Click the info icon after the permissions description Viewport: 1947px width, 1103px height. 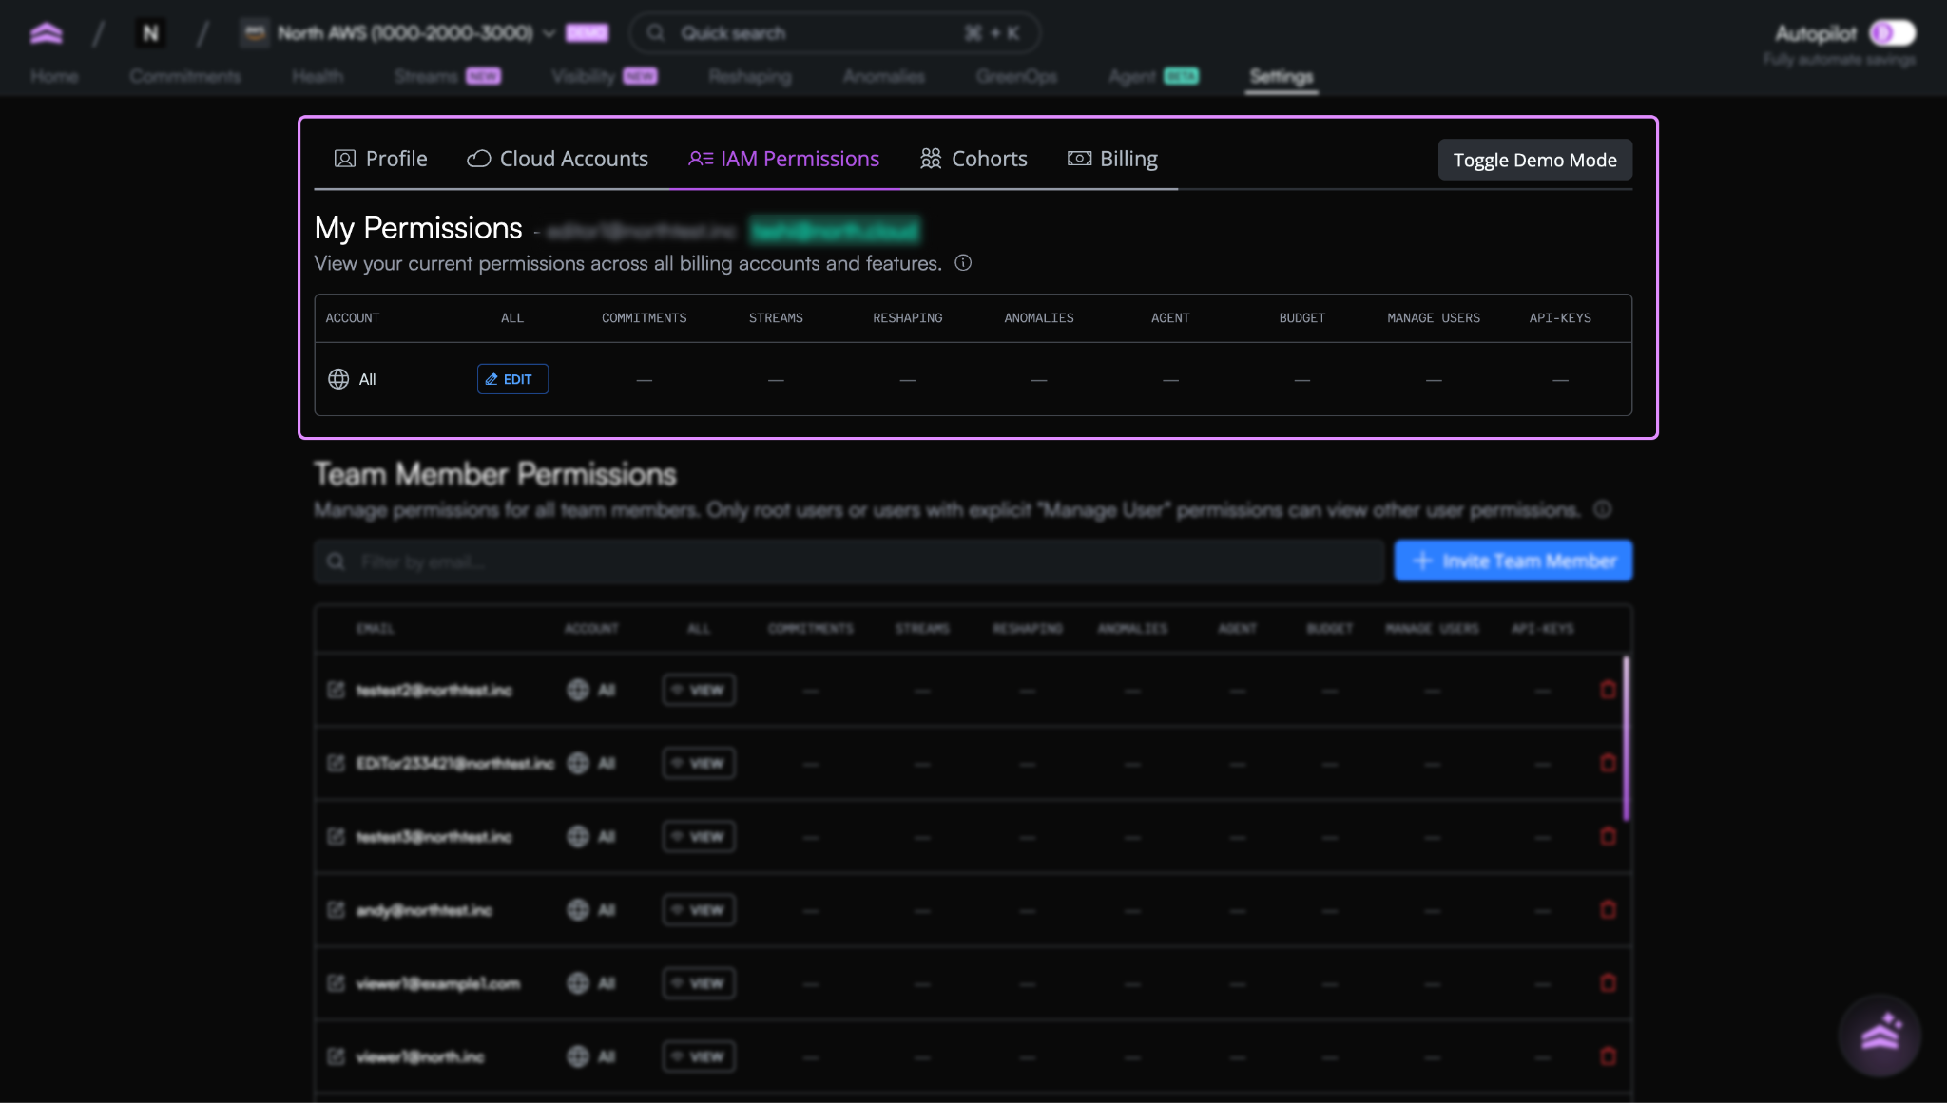click(964, 264)
